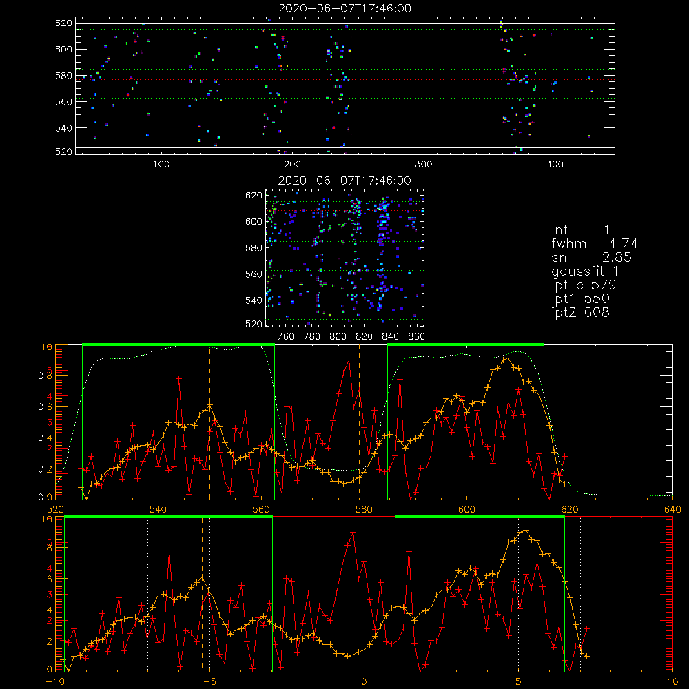689x689 pixels.
Task: Click left green bar atop third plot
Action: (x=178, y=344)
